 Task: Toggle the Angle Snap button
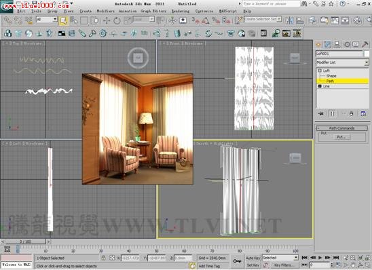click(x=206, y=20)
